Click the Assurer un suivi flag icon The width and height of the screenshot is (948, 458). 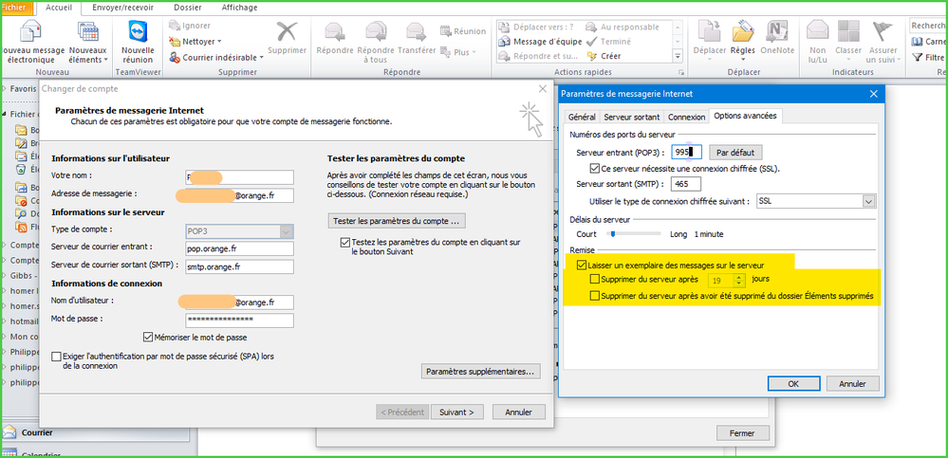point(883,34)
